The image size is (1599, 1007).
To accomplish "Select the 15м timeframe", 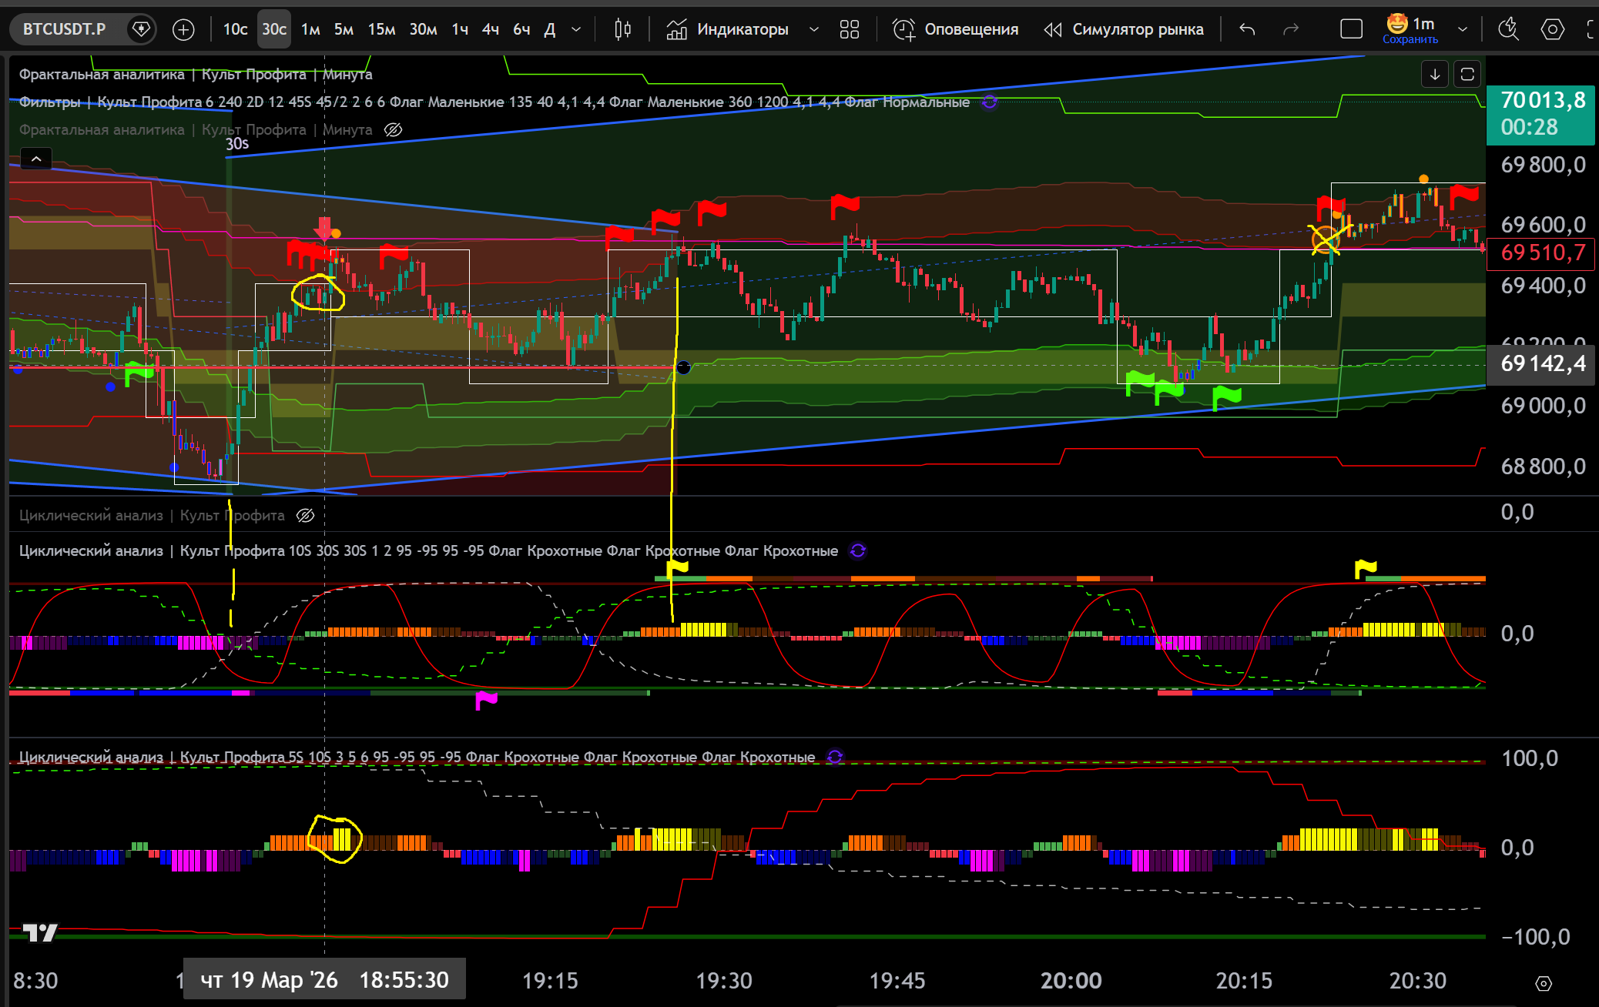I will point(381,29).
